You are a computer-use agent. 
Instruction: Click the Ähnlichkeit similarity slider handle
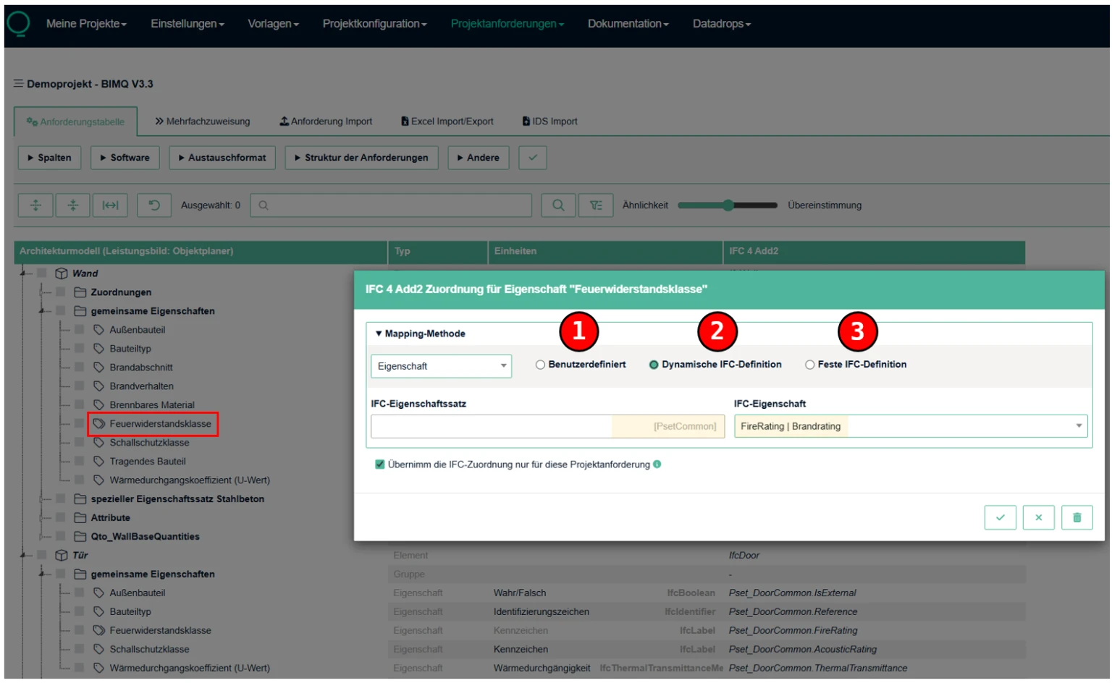[728, 205]
